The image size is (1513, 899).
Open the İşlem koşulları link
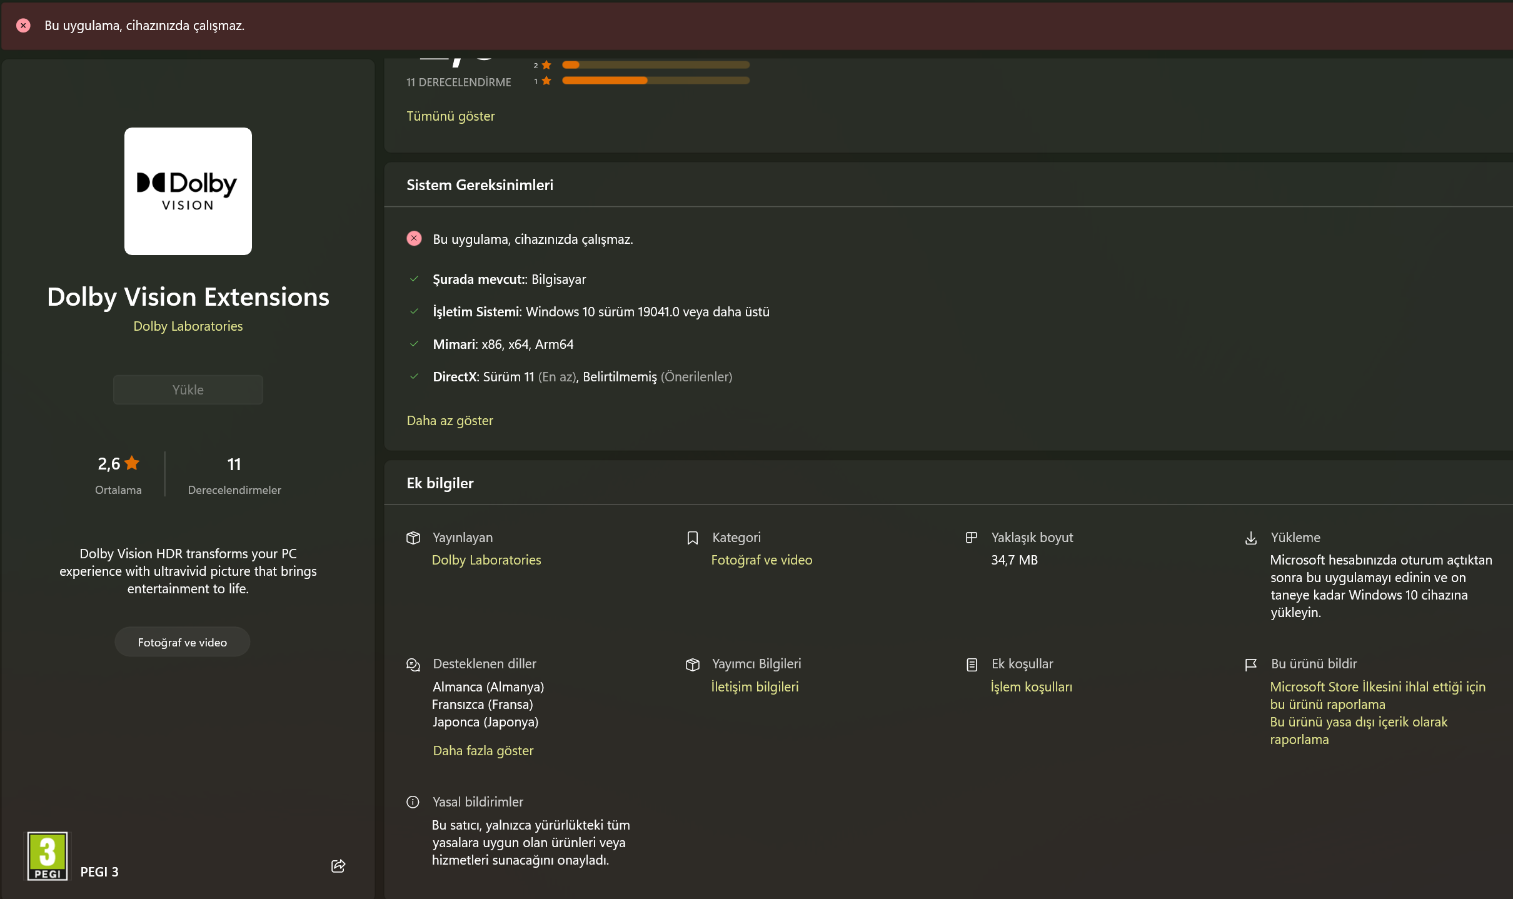pyautogui.click(x=1032, y=687)
